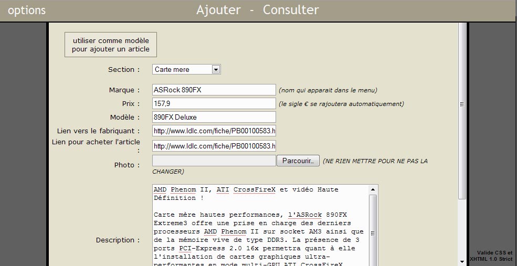Open the Consulter page
Screen dimensions: 517x266
coord(290,10)
